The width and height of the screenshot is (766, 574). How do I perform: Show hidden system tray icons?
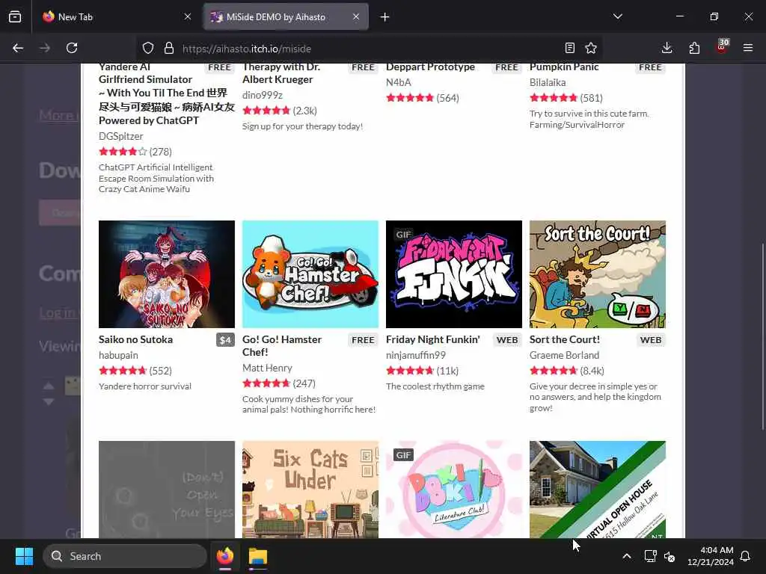[x=627, y=556]
